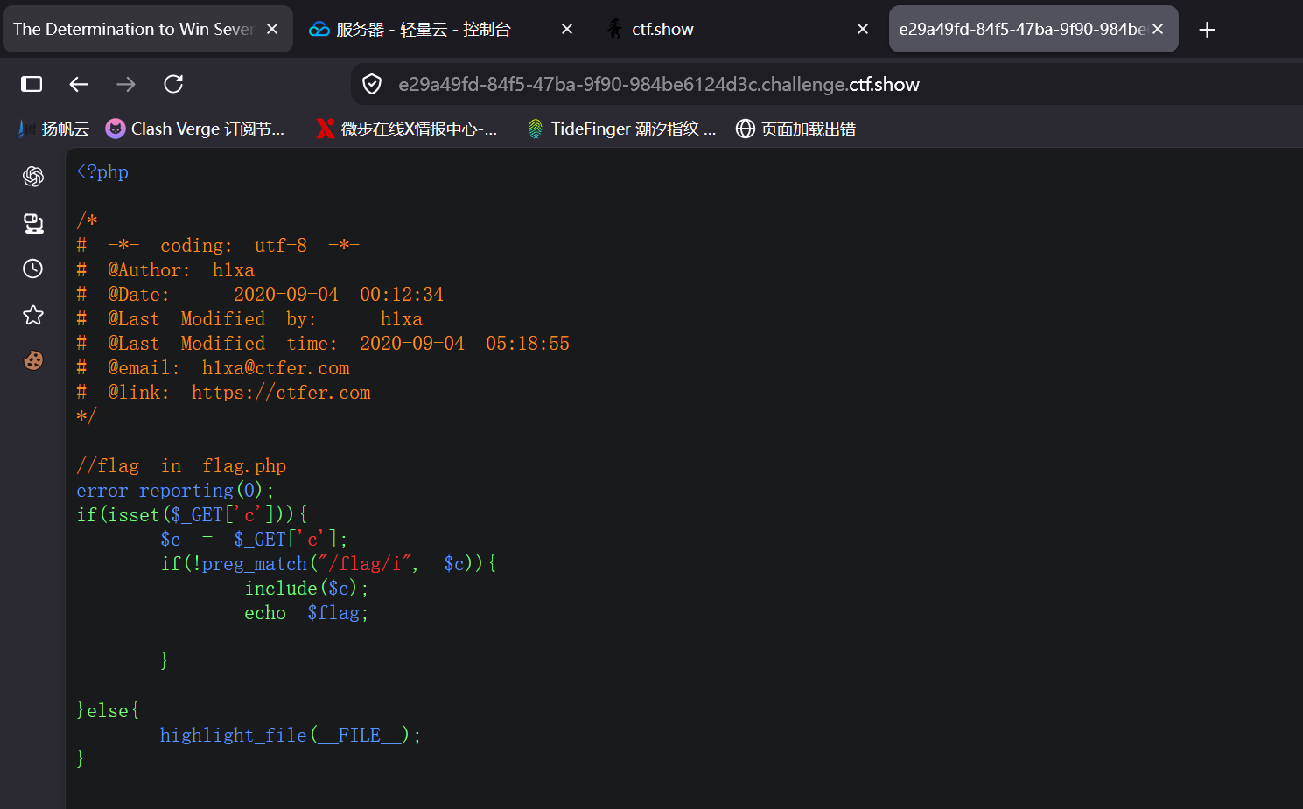Click the include($c); code line
1303x809 pixels.
coord(306,589)
